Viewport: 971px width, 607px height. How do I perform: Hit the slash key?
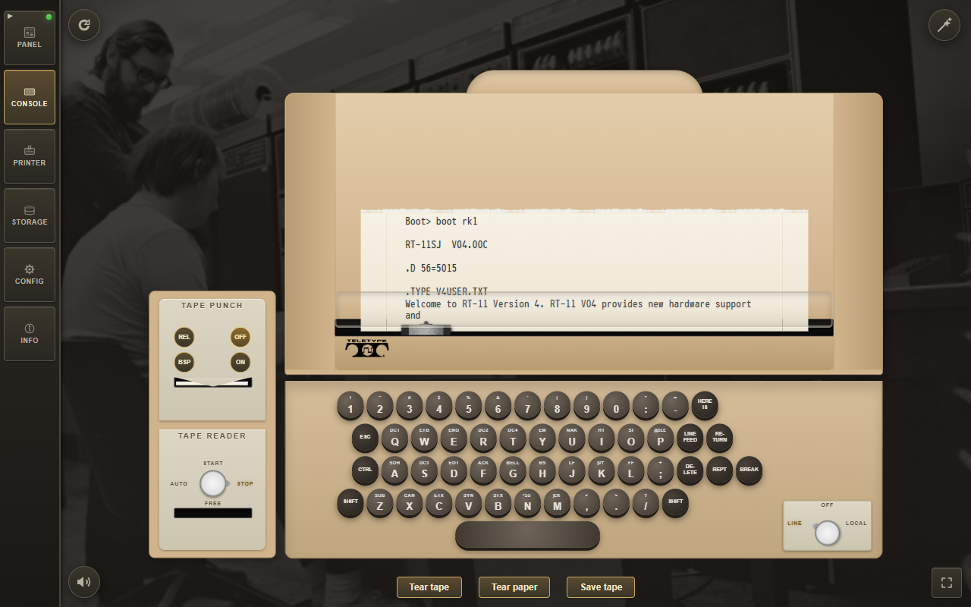pos(646,502)
